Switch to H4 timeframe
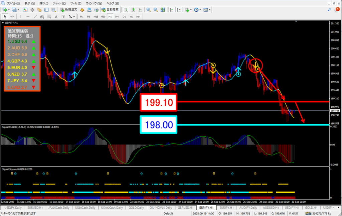The image size is (342, 216). pos(117,16)
